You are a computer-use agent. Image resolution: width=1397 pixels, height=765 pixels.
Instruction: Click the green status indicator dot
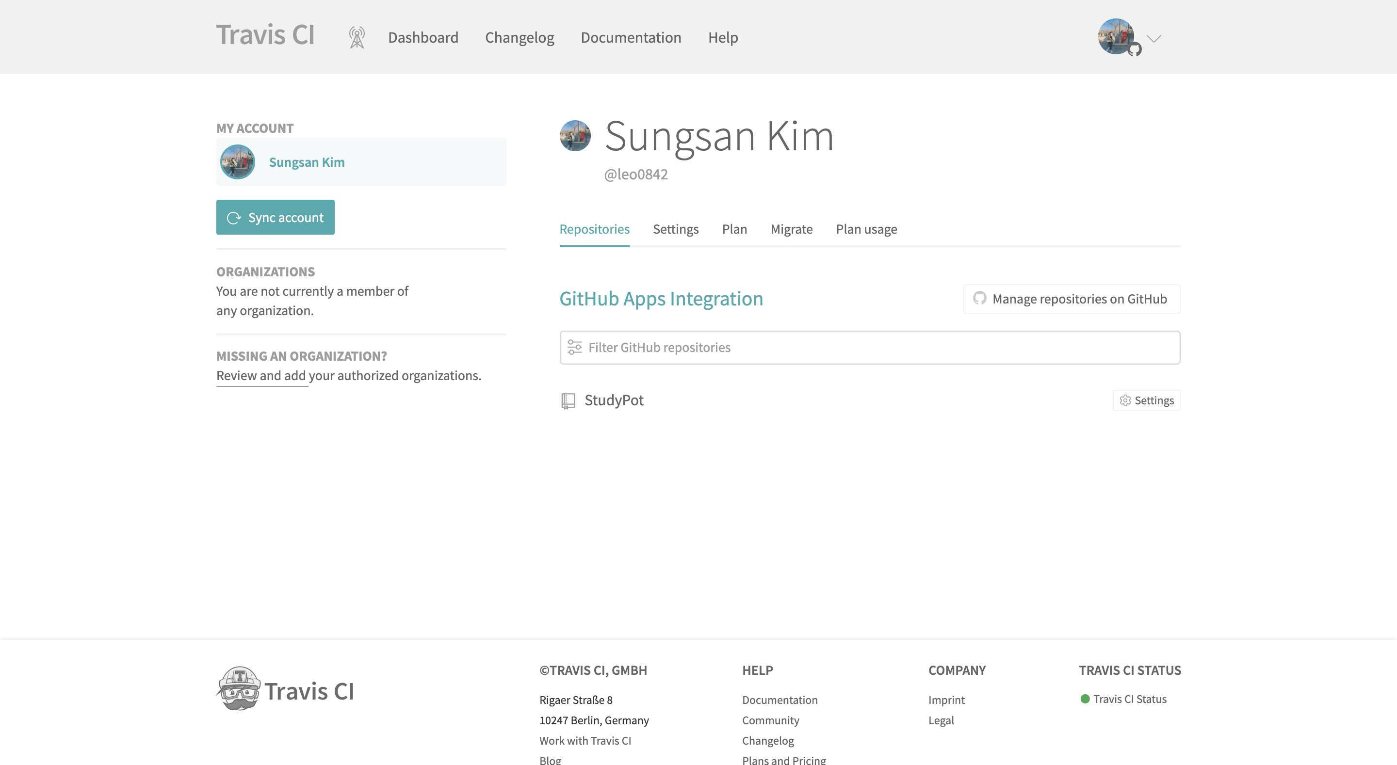[1085, 699]
